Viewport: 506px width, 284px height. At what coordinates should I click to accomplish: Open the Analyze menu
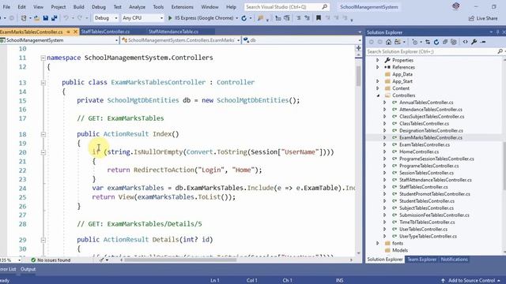point(137,7)
